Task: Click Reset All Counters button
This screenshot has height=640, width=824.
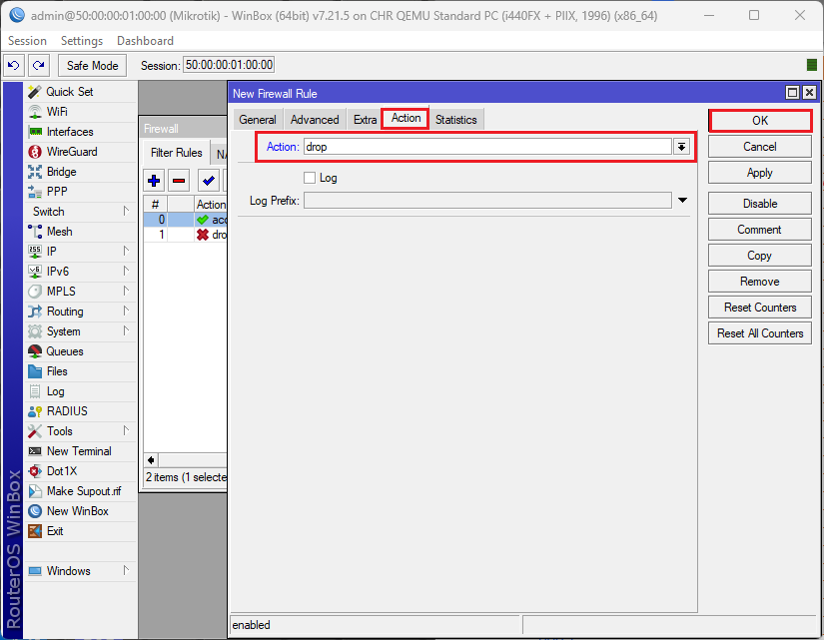Action: 760,333
